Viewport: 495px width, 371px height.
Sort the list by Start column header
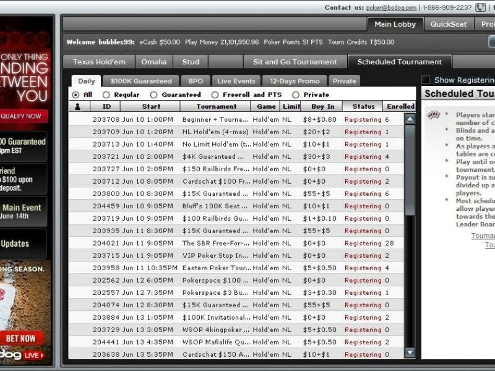[150, 106]
